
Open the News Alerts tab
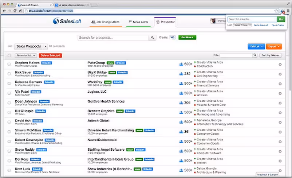[x=138, y=22]
